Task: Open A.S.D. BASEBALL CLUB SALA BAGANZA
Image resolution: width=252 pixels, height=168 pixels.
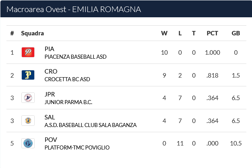Action: [90, 125]
